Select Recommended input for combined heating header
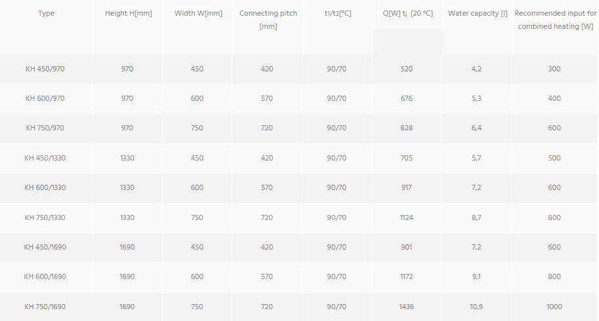This screenshot has width=599, height=321. (555, 20)
